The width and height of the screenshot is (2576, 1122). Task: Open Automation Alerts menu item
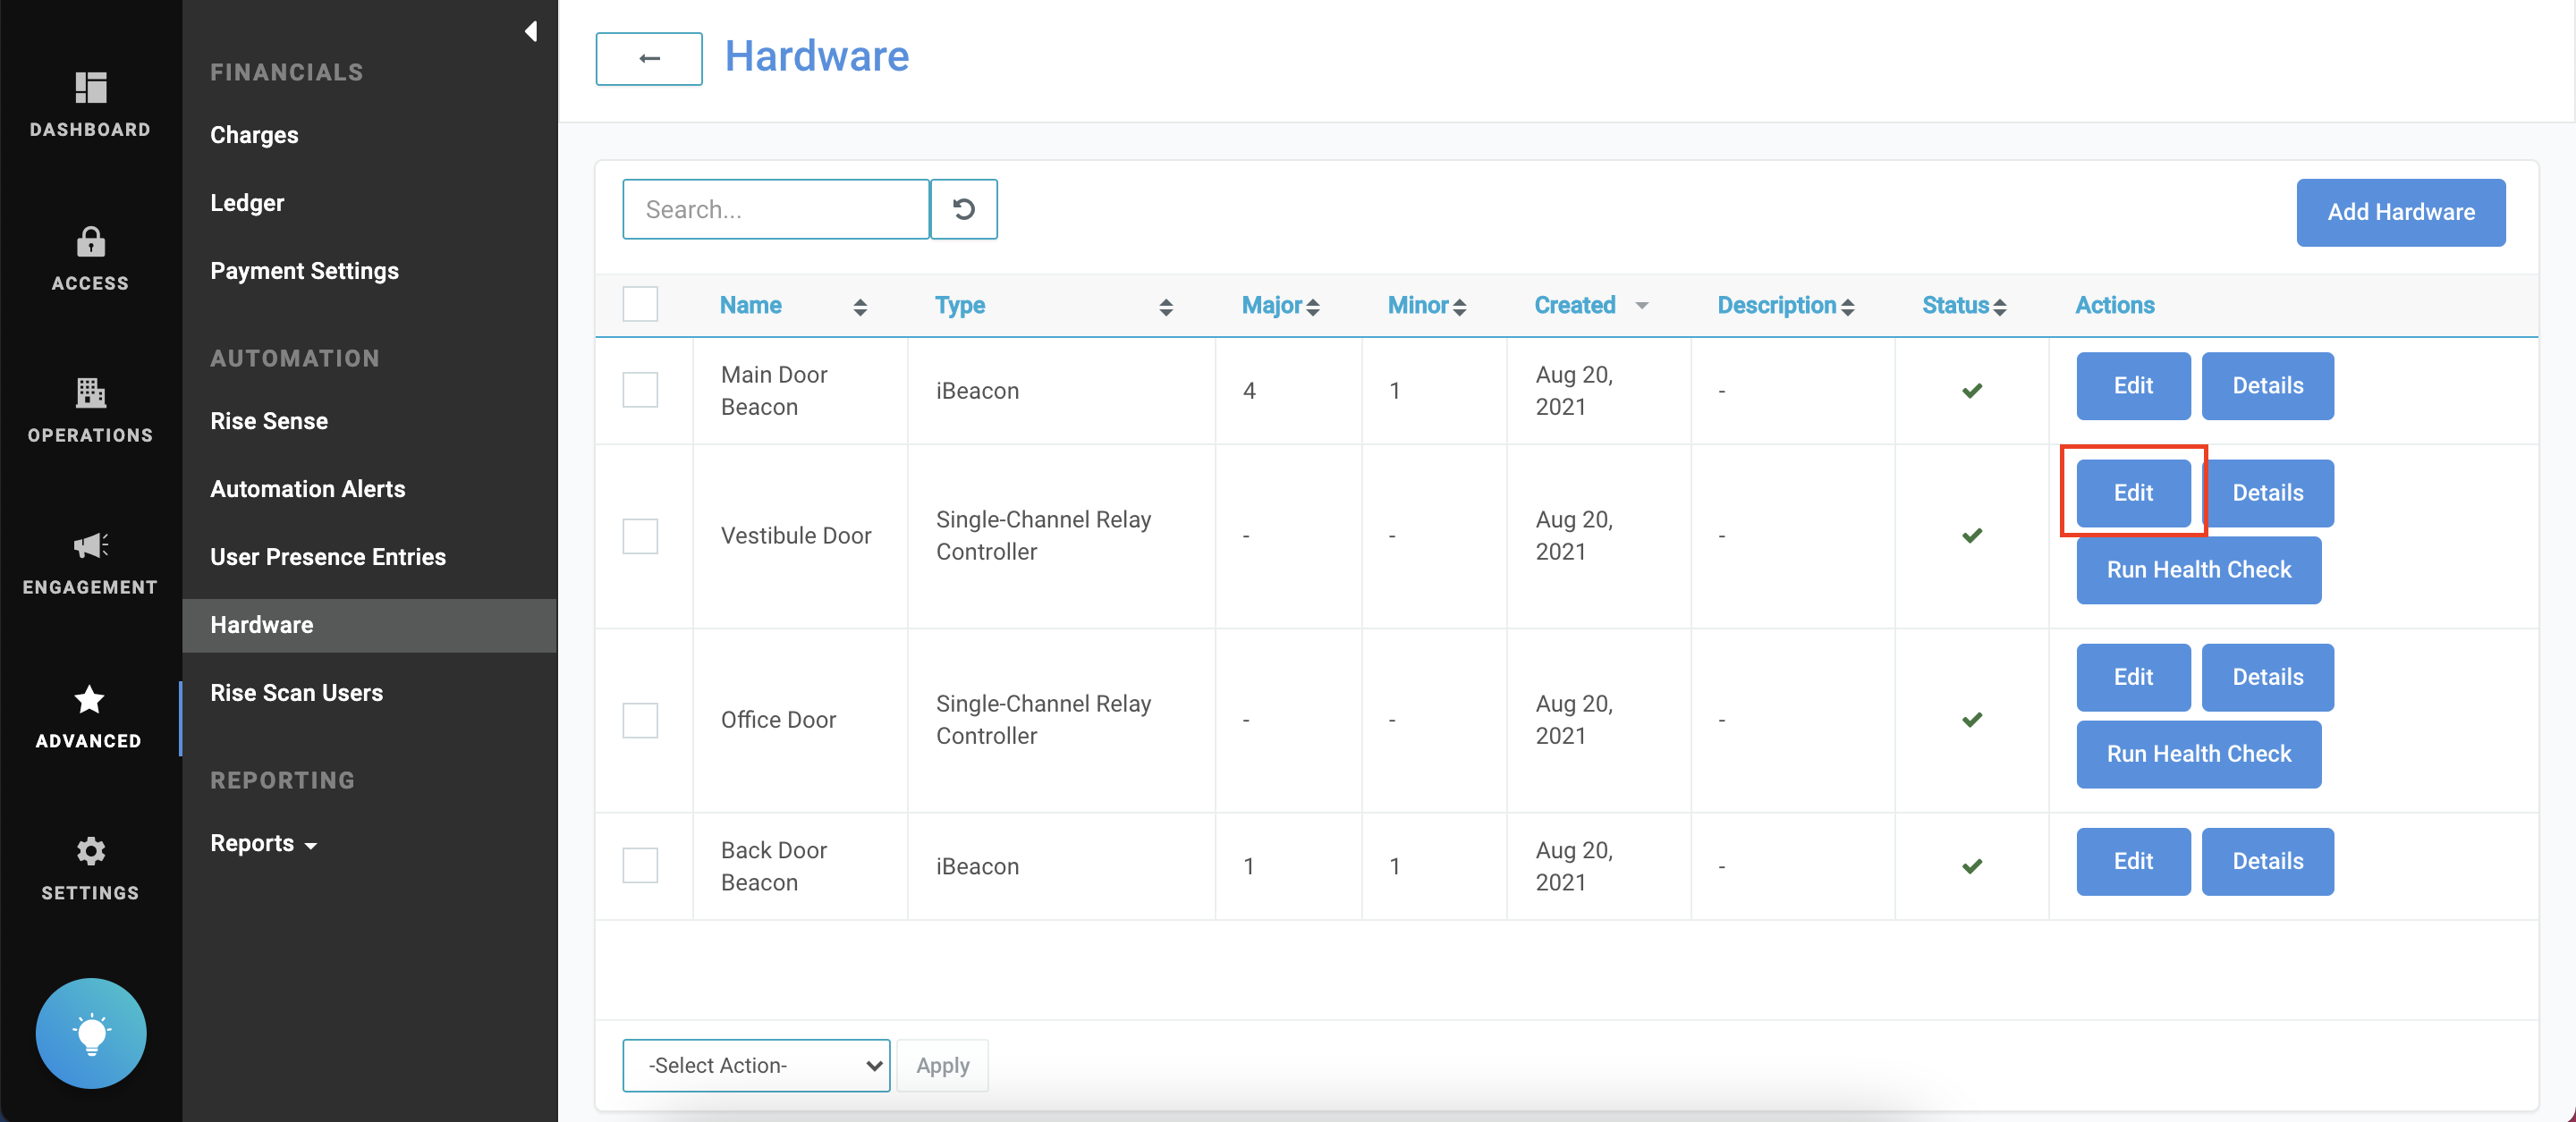pos(307,488)
